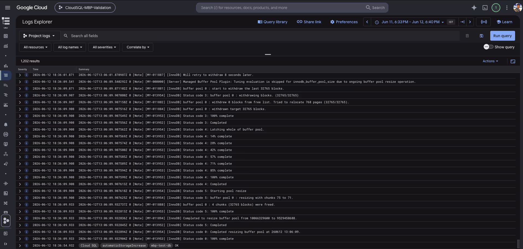523x249 pixels.
Task: Step time range backward with left chevron
Action: (x=367, y=22)
